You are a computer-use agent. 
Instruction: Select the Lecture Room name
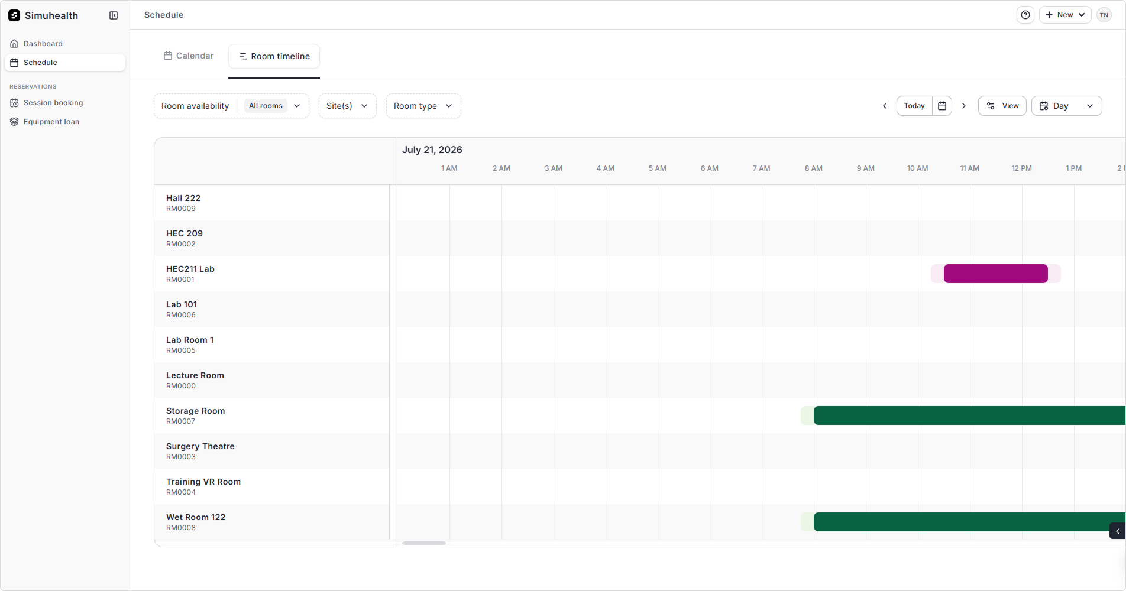(195, 375)
